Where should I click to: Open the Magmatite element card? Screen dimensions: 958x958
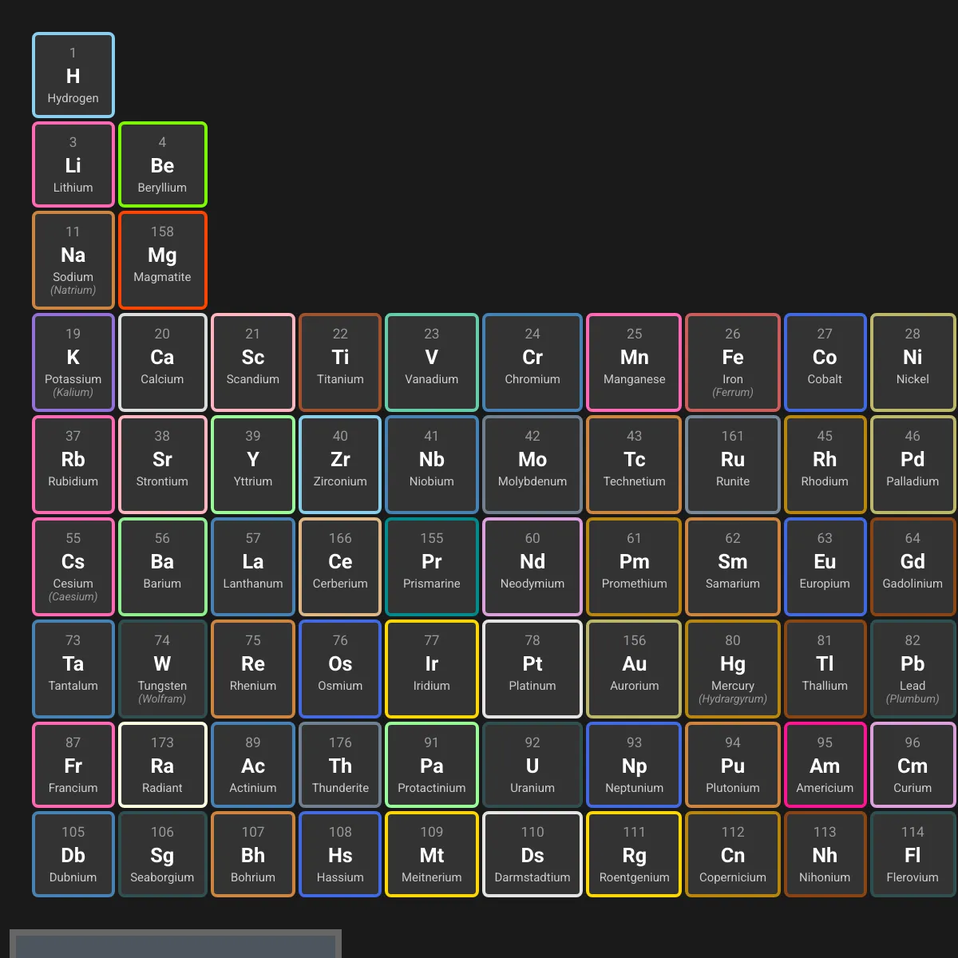(163, 260)
